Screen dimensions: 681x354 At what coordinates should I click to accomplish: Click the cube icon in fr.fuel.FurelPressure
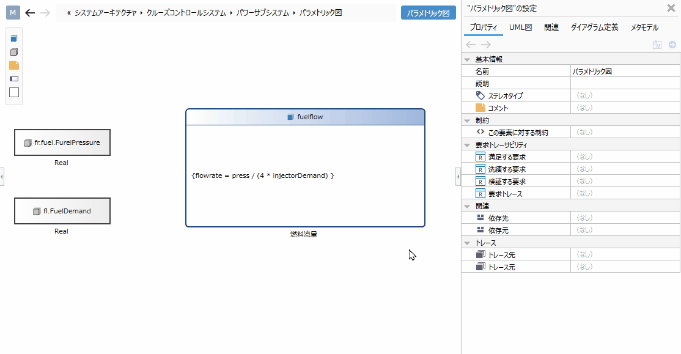click(28, 143)
